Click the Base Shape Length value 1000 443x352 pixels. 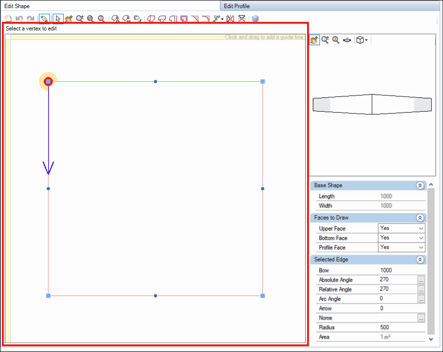point(386,196)
